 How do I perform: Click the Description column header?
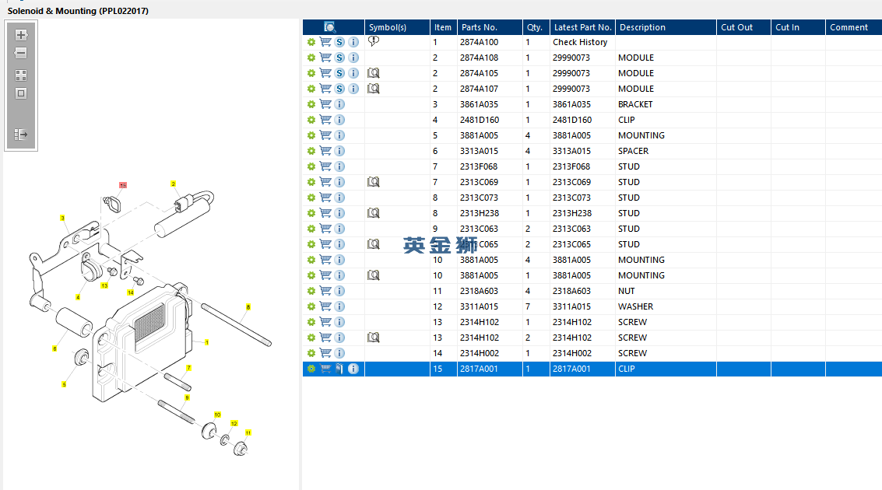(x=666, y=27)
